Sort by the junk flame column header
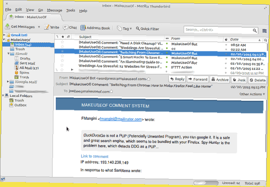 coord(226,40)
